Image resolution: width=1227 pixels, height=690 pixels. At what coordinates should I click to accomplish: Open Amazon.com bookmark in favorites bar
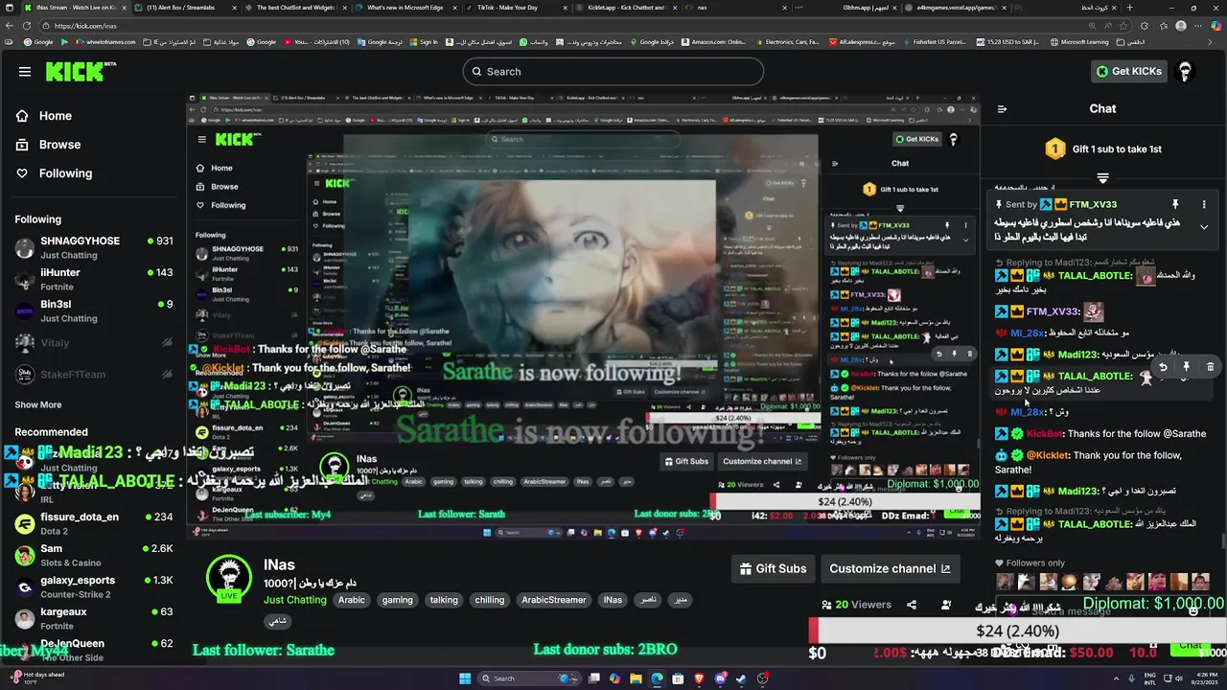tap(713, 42)
